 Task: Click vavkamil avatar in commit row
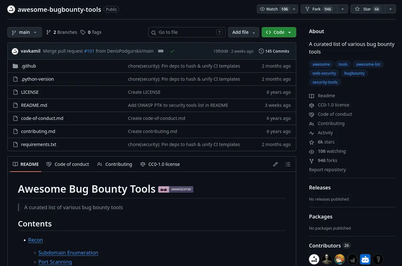click(x=15, y=51)
